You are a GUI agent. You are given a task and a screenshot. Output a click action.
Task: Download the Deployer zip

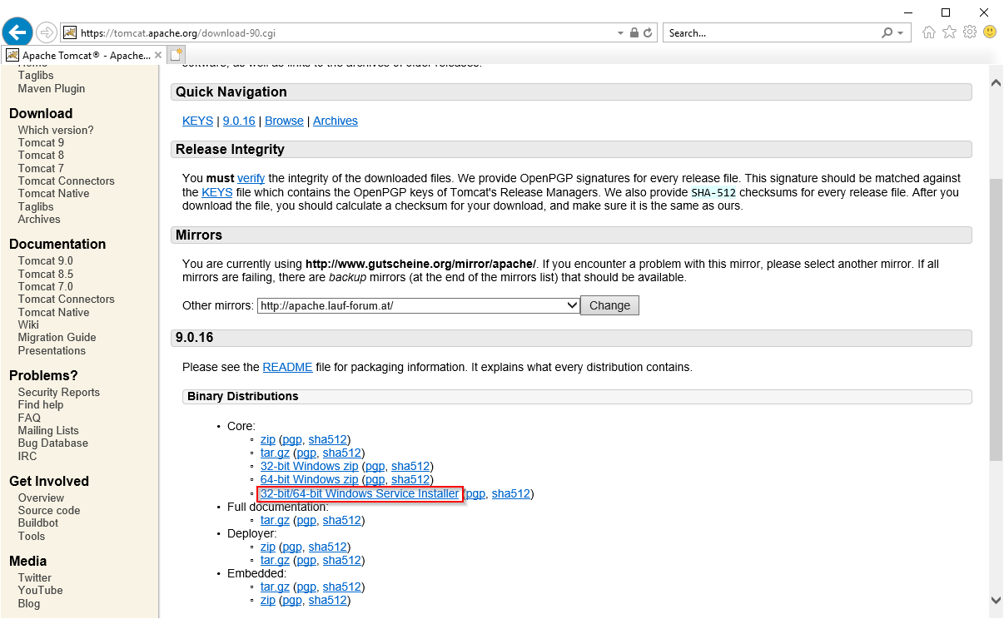[267, 547]
